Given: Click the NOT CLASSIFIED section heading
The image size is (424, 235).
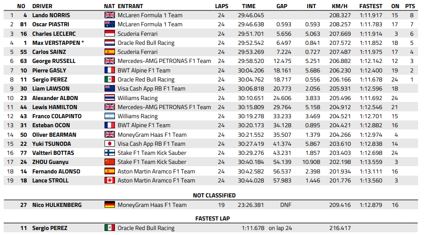Looking at the screenshot, I should tap(214, 196).
